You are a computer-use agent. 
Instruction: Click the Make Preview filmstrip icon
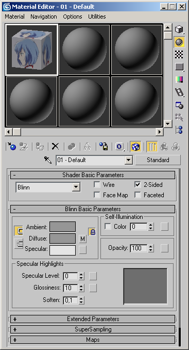point(179,92)
